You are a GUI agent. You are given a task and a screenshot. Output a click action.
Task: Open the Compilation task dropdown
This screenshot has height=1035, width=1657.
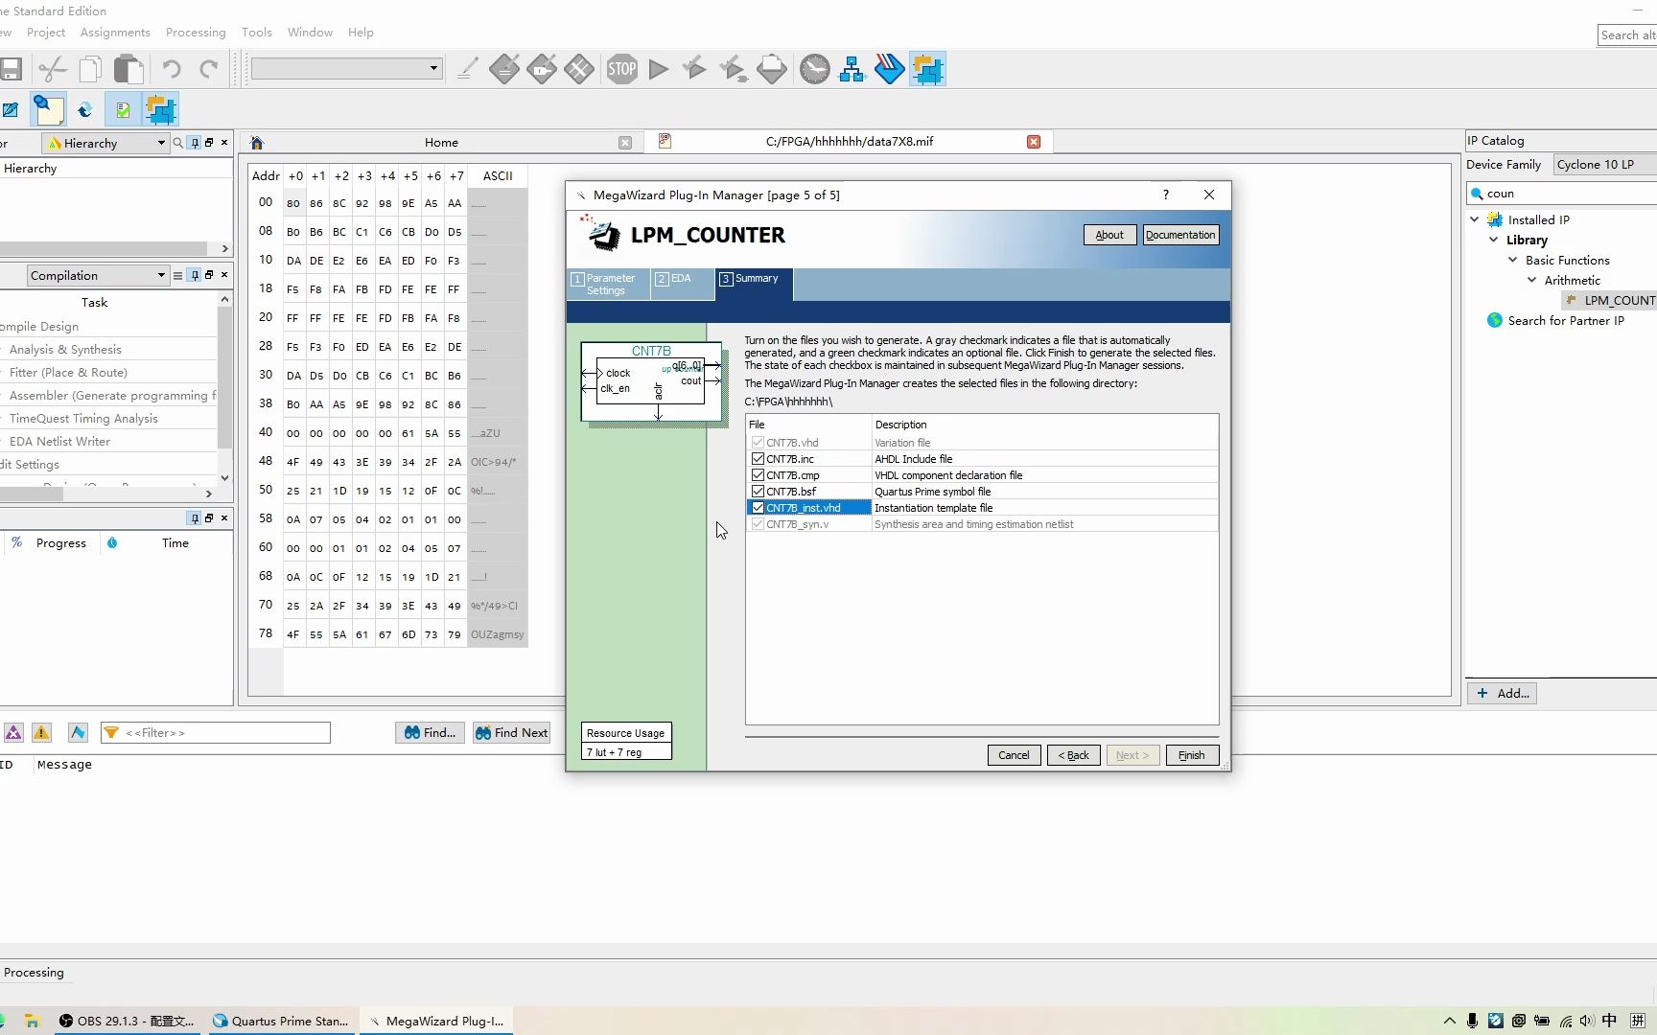point(98,276)
